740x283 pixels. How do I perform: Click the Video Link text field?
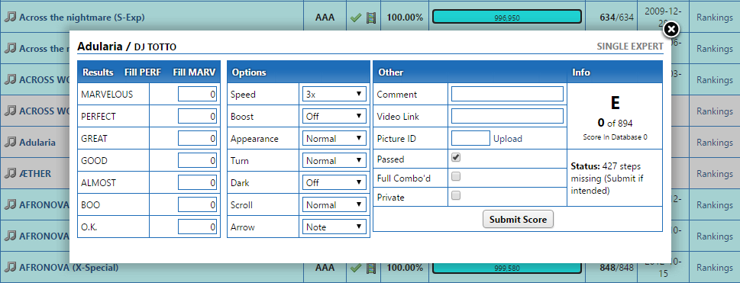pyautogui.click(x=507, y=116)
